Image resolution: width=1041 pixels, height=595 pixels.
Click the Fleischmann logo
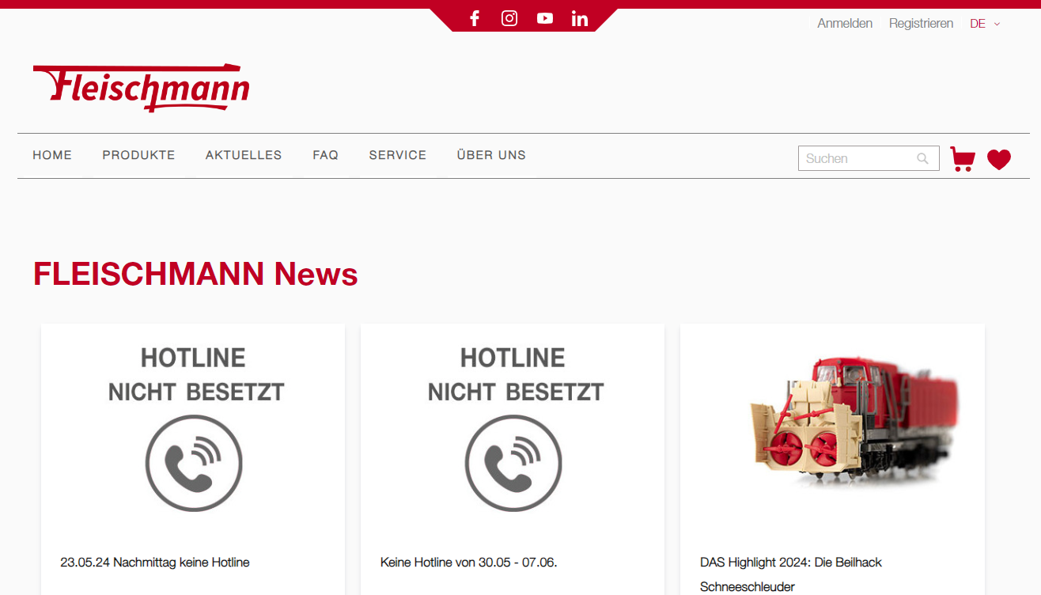point(141,87)
